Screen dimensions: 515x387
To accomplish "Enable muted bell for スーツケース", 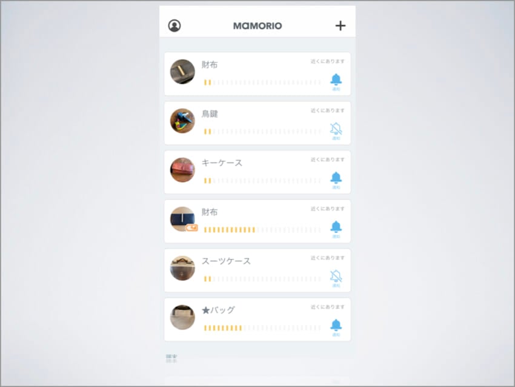I will point(336,278).
